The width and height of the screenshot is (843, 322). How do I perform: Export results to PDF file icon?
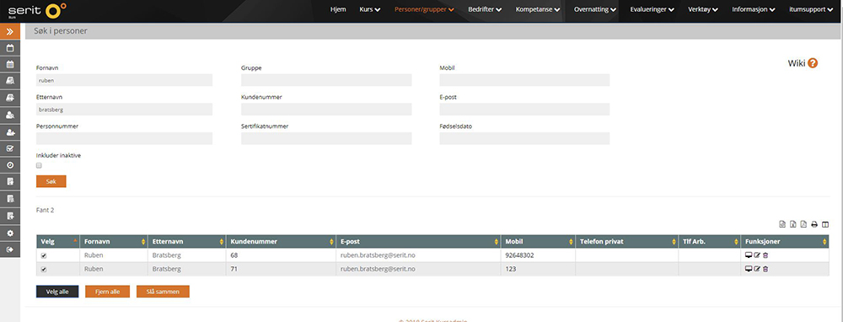click(803, 224)
